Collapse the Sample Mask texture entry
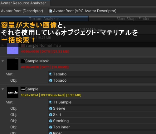156x134 pixels. point(3,61)
